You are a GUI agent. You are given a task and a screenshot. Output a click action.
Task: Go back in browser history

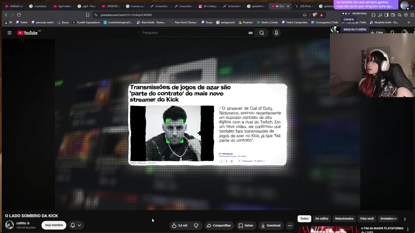click(6, 15)
